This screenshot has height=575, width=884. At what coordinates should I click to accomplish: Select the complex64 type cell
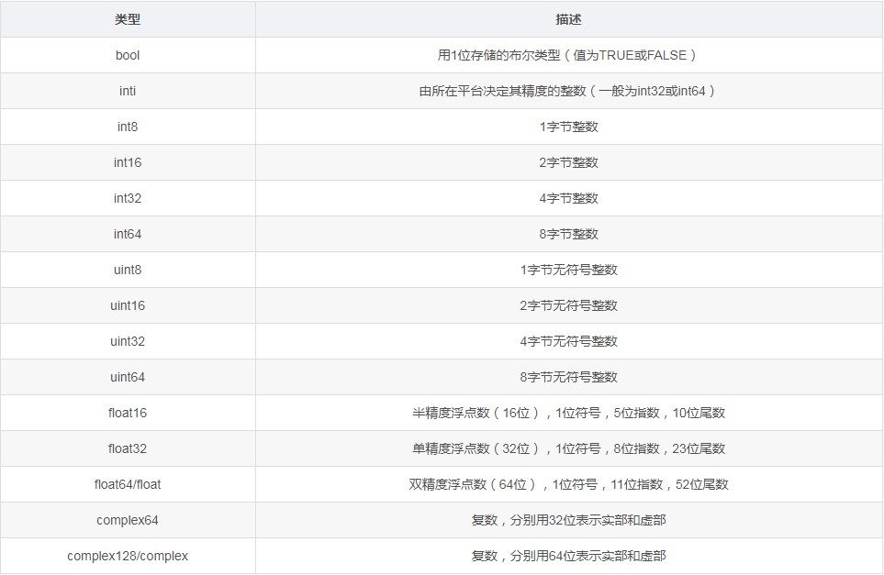pyautogui.click(x=128, y=520)
